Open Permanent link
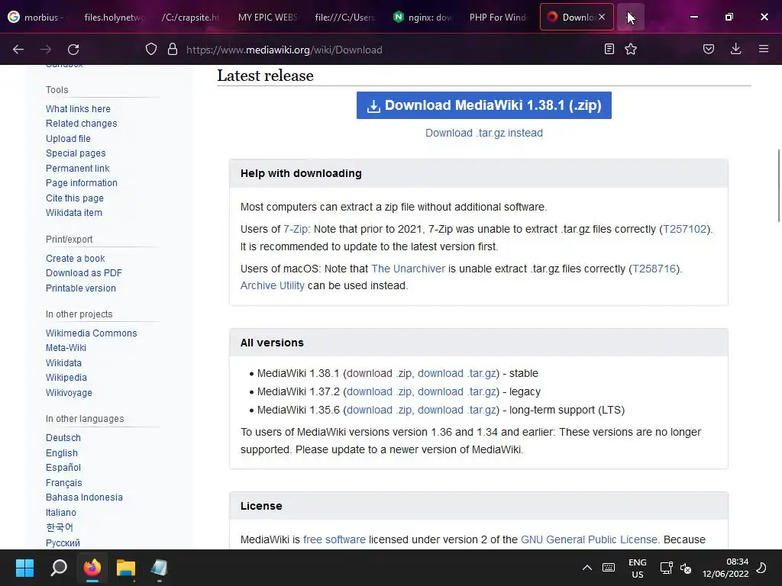782x586 pixels. (77, 169)
